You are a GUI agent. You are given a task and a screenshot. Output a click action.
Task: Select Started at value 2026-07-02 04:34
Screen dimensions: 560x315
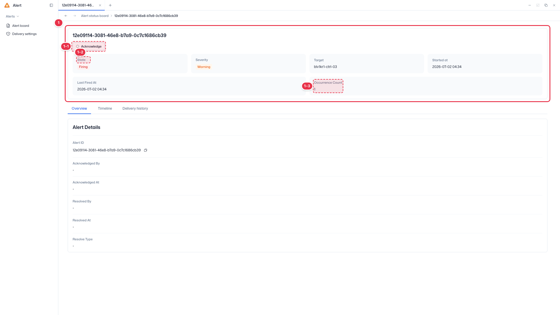[x=447, y=67]
